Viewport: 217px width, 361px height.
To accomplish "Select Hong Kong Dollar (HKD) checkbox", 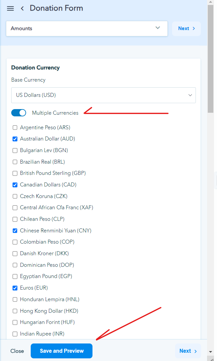I will click(x=15, y=311).
